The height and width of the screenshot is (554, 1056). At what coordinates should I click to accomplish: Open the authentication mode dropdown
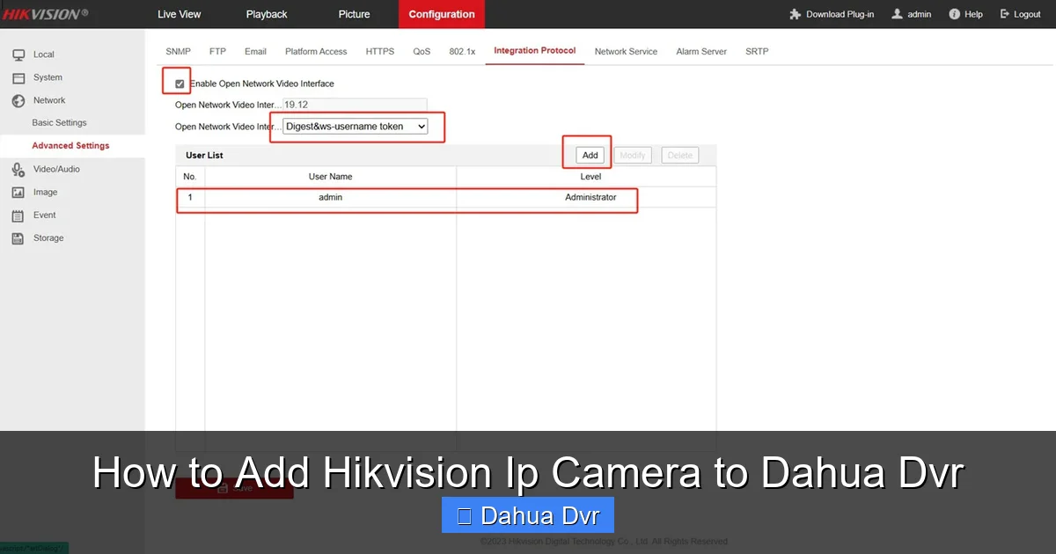click(x=415, y=126)
